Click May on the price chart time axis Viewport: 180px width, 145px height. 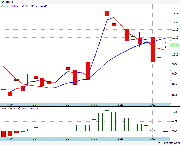(x=10, y=105)
